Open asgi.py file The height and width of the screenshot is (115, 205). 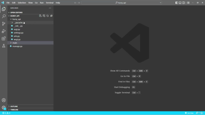pyautogui.click(x=17, y=29)
